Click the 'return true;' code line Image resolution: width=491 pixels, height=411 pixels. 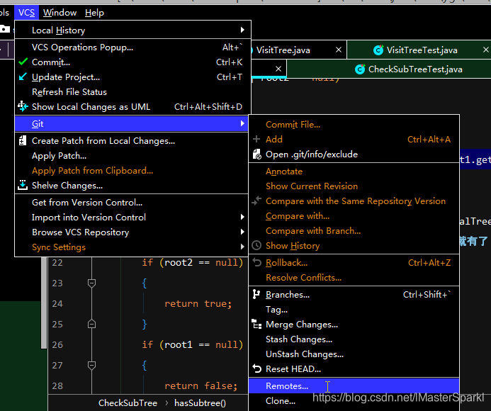(198, 303)
